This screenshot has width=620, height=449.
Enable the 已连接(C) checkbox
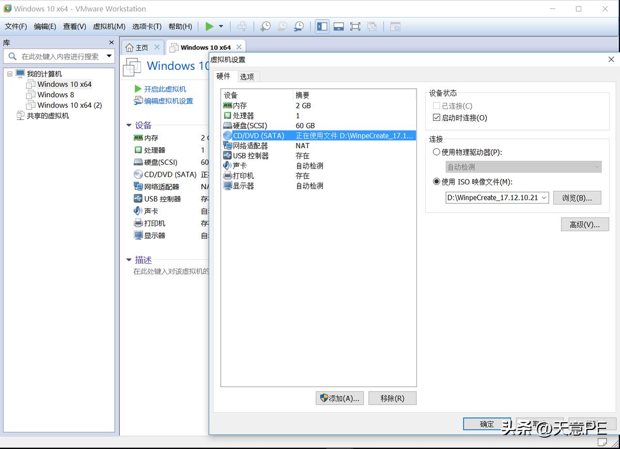437,106
